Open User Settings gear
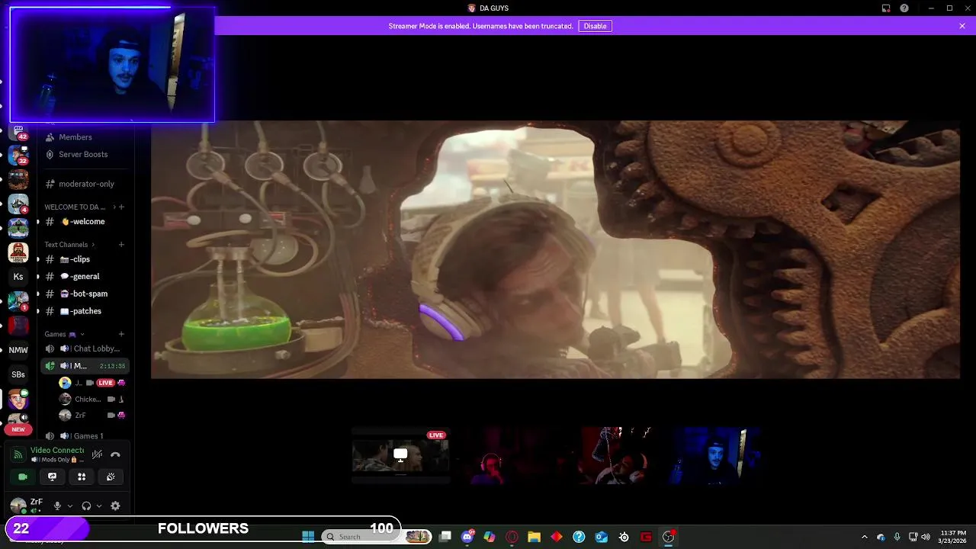 (115, 506)
